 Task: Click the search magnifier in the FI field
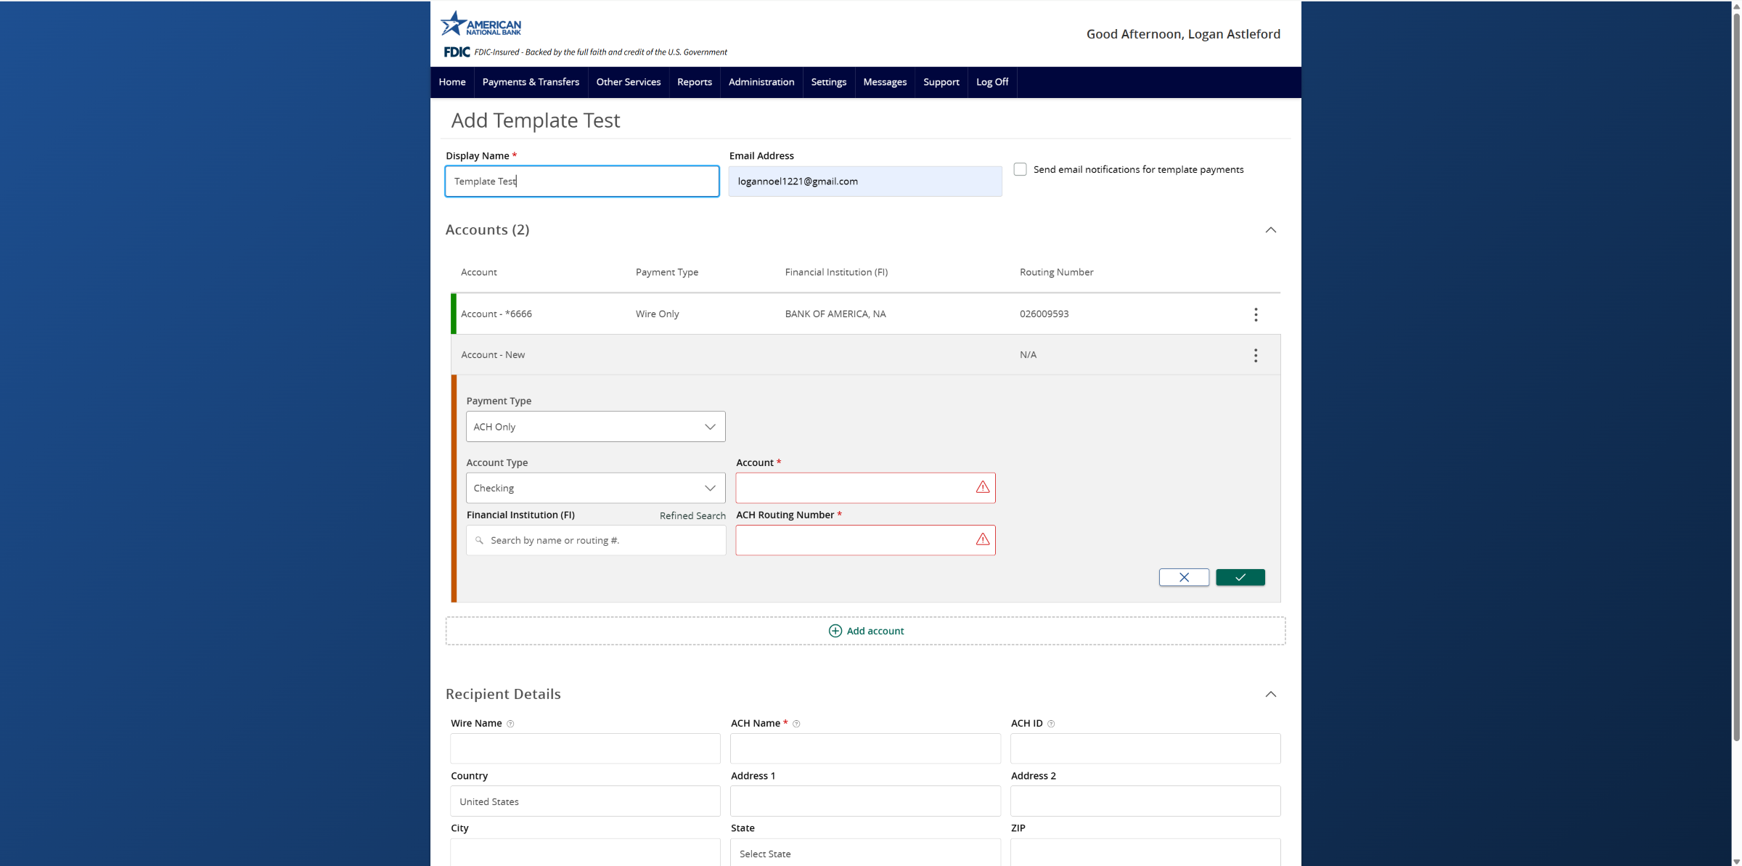pyautogui.click(x=479, y=540)
